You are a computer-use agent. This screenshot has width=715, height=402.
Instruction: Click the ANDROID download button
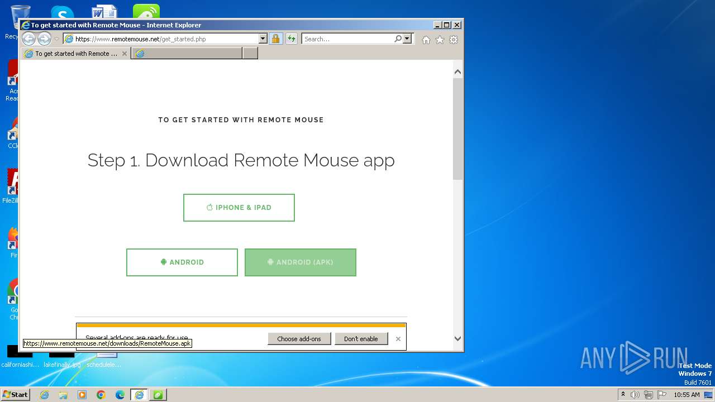pos(182,262)
